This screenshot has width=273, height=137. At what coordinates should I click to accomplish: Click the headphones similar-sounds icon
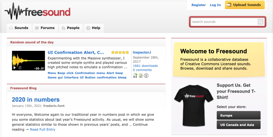135,76
